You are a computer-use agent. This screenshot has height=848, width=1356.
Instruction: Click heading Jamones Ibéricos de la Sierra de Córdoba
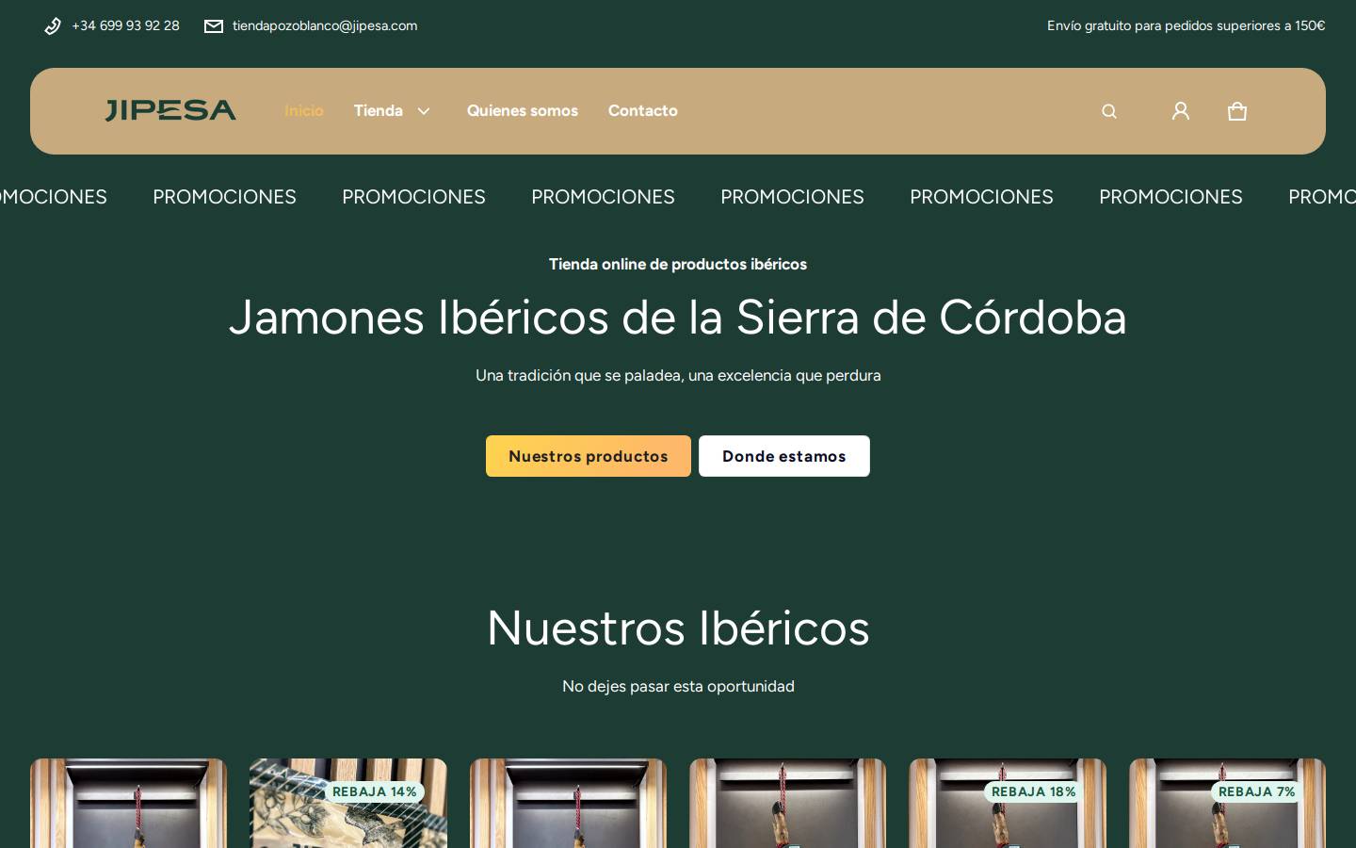pyautogui.click(x=678, y=318)
